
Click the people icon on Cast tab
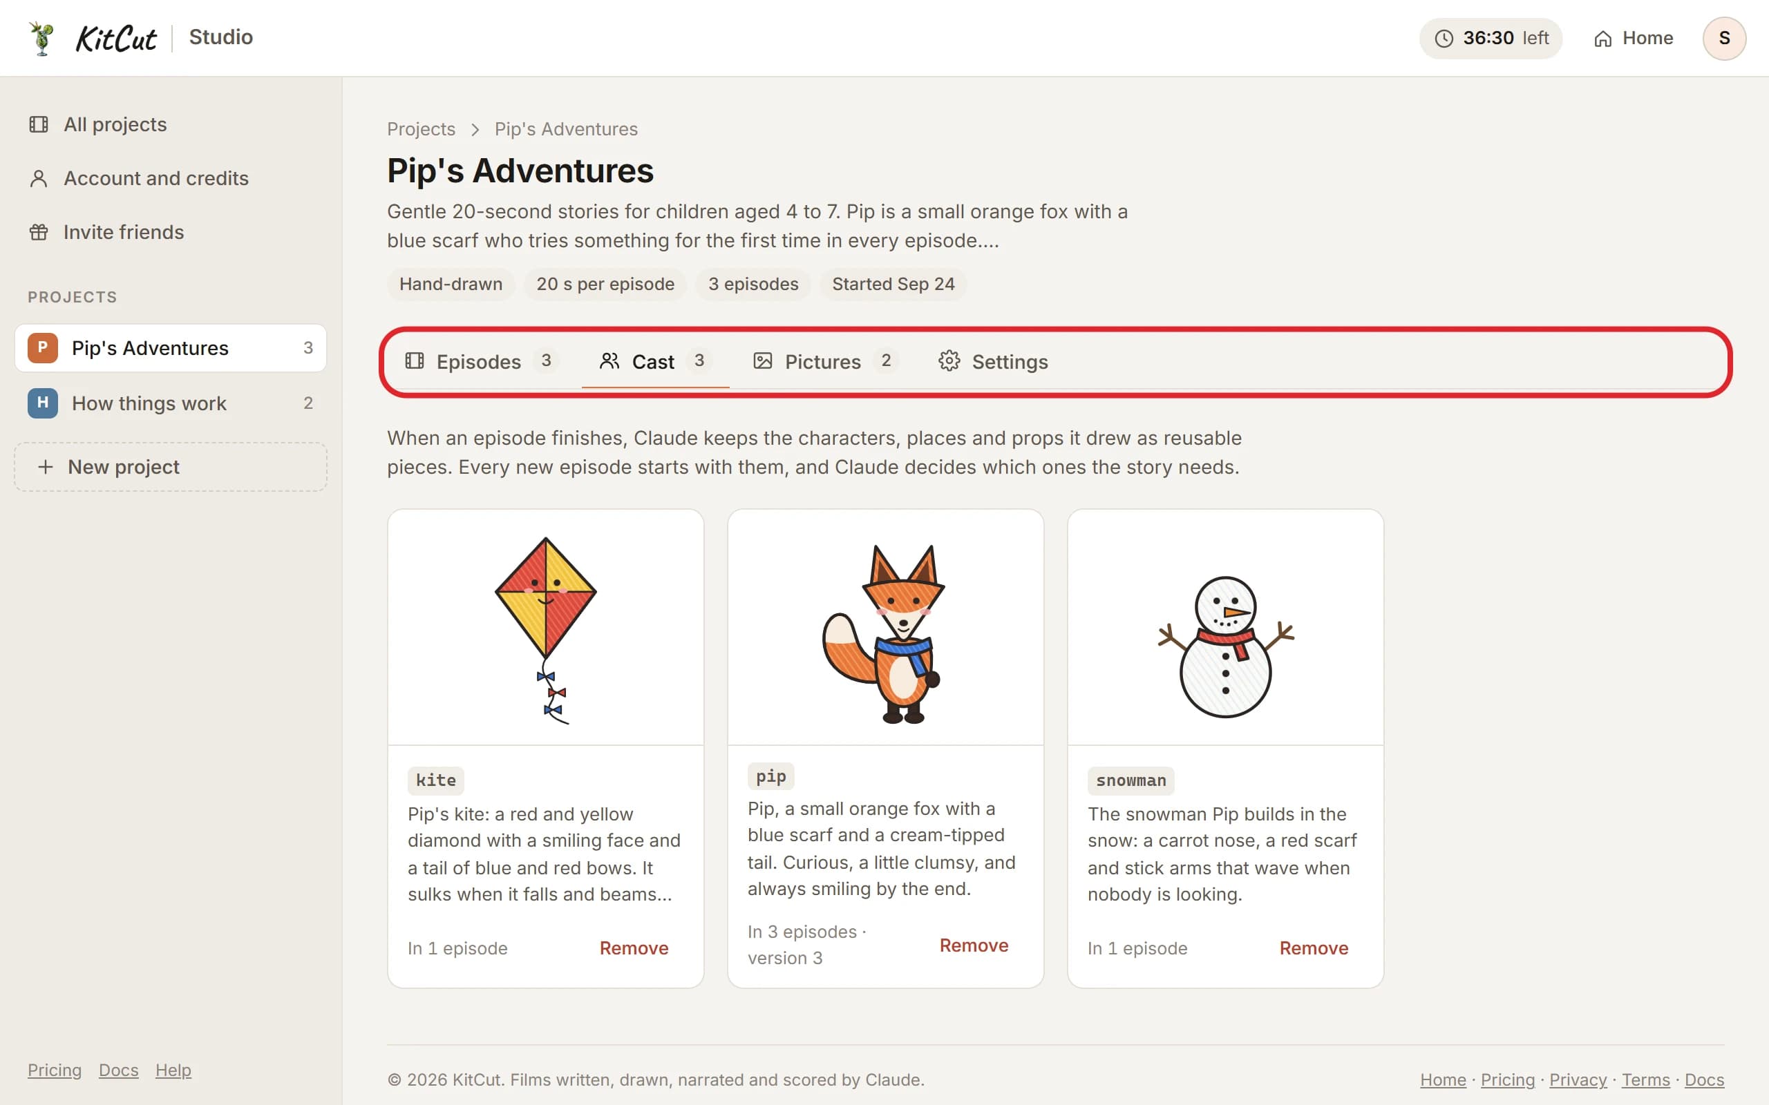(609, 361)
